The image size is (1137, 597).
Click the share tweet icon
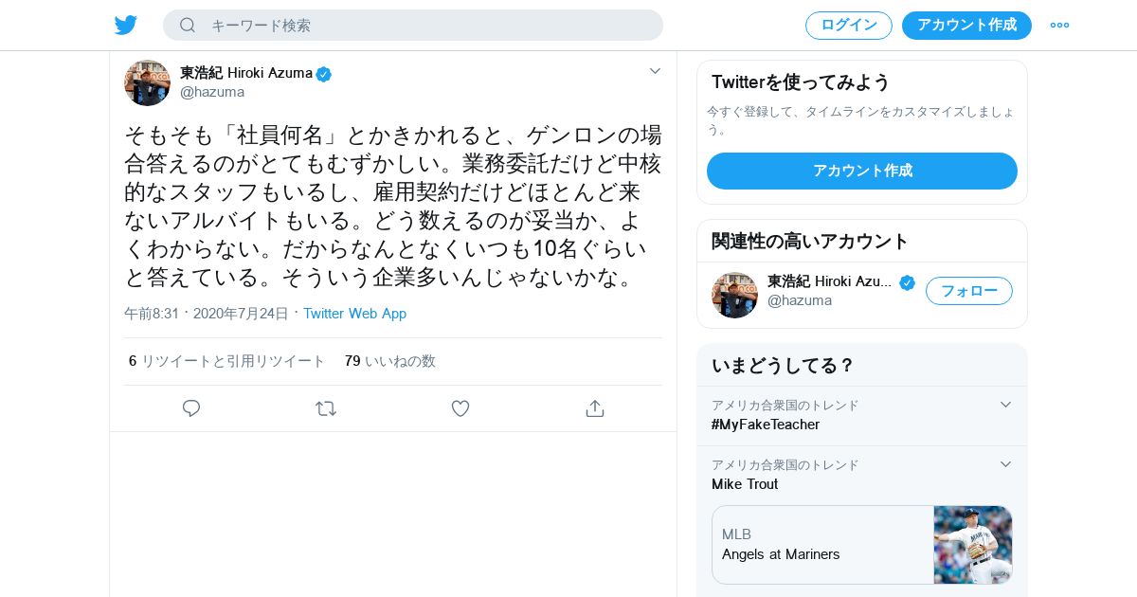(x=595, y=408)
